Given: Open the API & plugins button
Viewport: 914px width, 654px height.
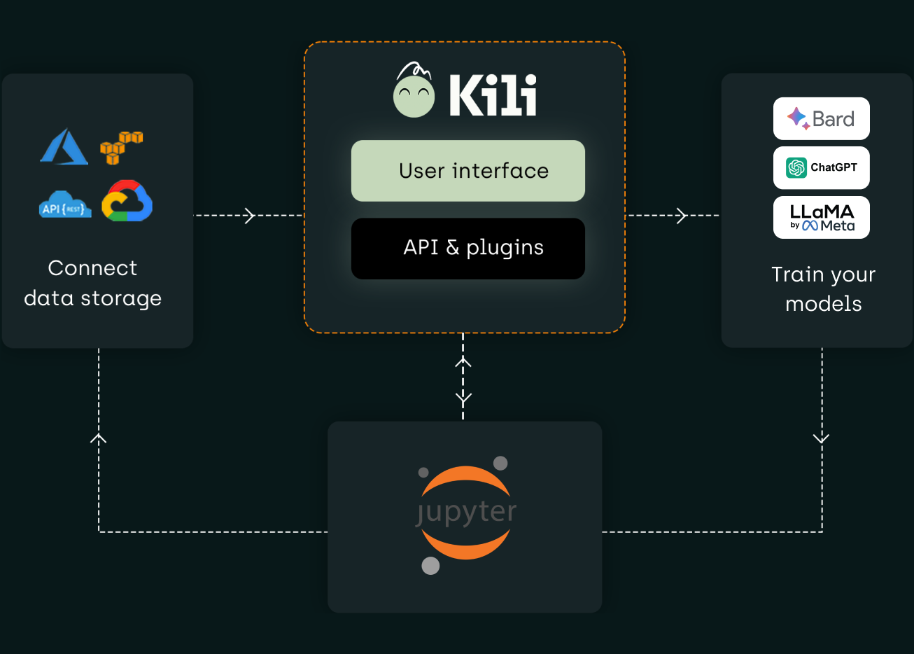Looking at the screenshot, I should pos(468,249).
